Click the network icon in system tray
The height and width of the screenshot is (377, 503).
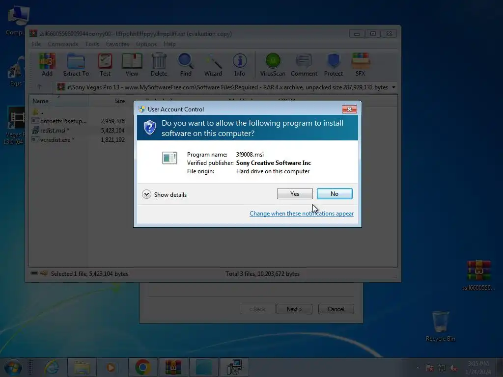(442, 368)
